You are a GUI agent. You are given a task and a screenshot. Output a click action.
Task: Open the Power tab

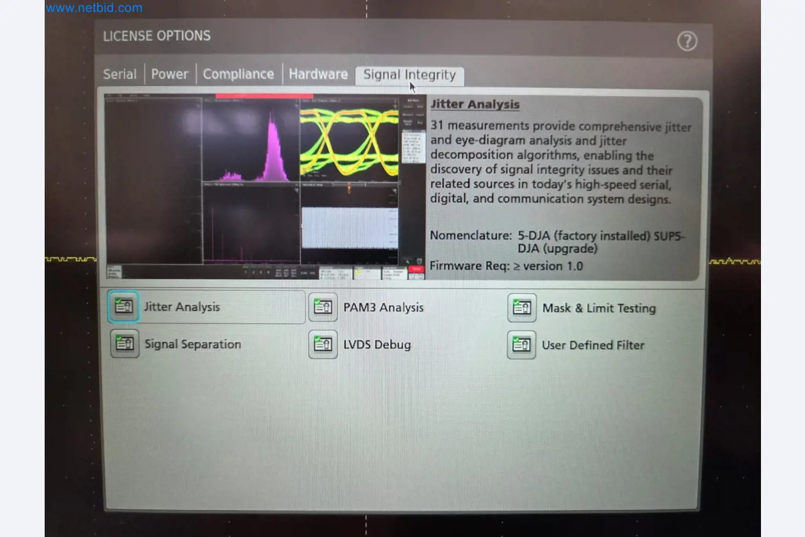[x=170, y=74]
